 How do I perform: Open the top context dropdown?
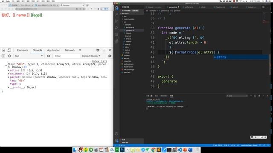click(x=29, y=56)
